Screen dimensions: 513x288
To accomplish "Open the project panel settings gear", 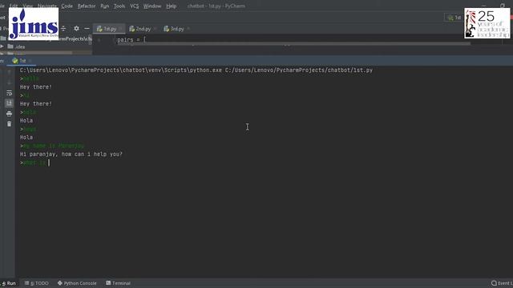I will (76, 29).
